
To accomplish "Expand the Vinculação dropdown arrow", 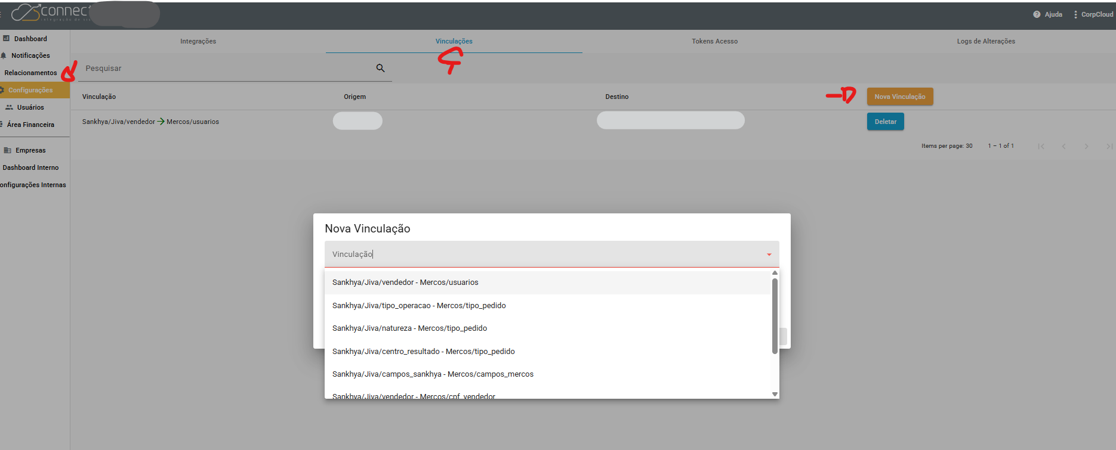I will click(769, 255).
